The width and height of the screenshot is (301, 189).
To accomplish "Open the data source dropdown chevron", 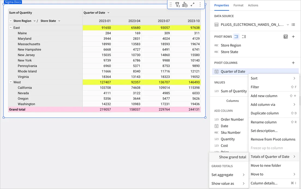I will [x=288, y=25].
